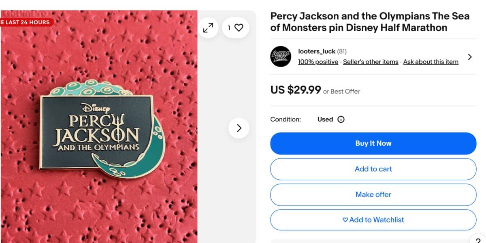Select Ask about this item

tap(431, 62)
